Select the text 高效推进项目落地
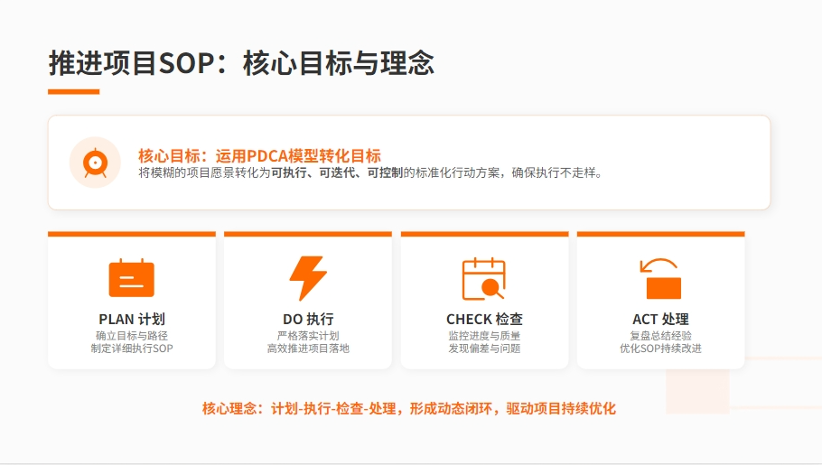Screen dimensions: 822x465 pyautogui.click(x=308, y=349)
